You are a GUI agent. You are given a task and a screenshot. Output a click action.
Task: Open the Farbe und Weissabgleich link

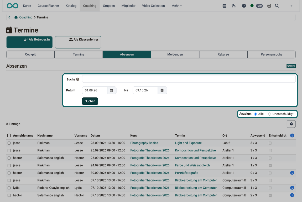(x=192, y=165)
